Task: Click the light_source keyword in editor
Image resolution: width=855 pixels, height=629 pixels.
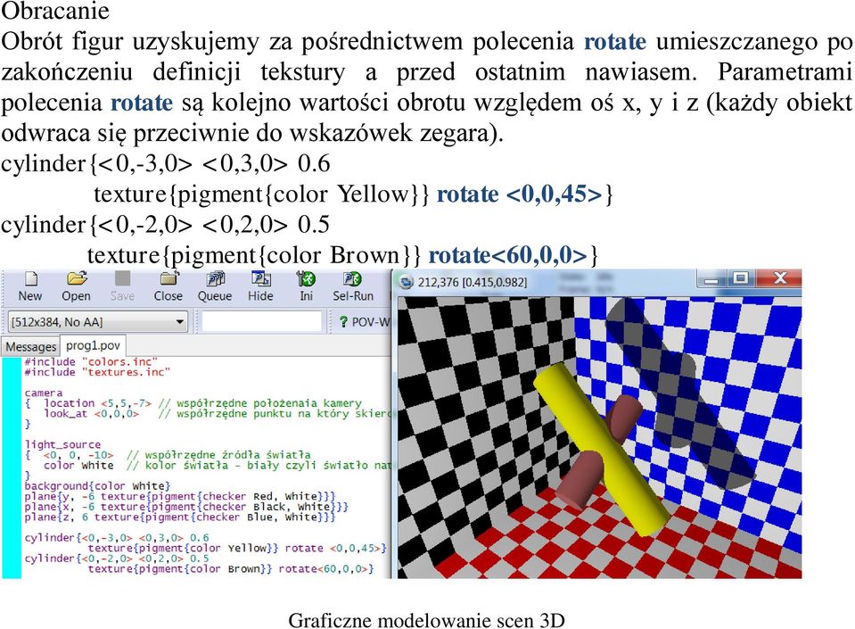Action: [x=62, y=444]
